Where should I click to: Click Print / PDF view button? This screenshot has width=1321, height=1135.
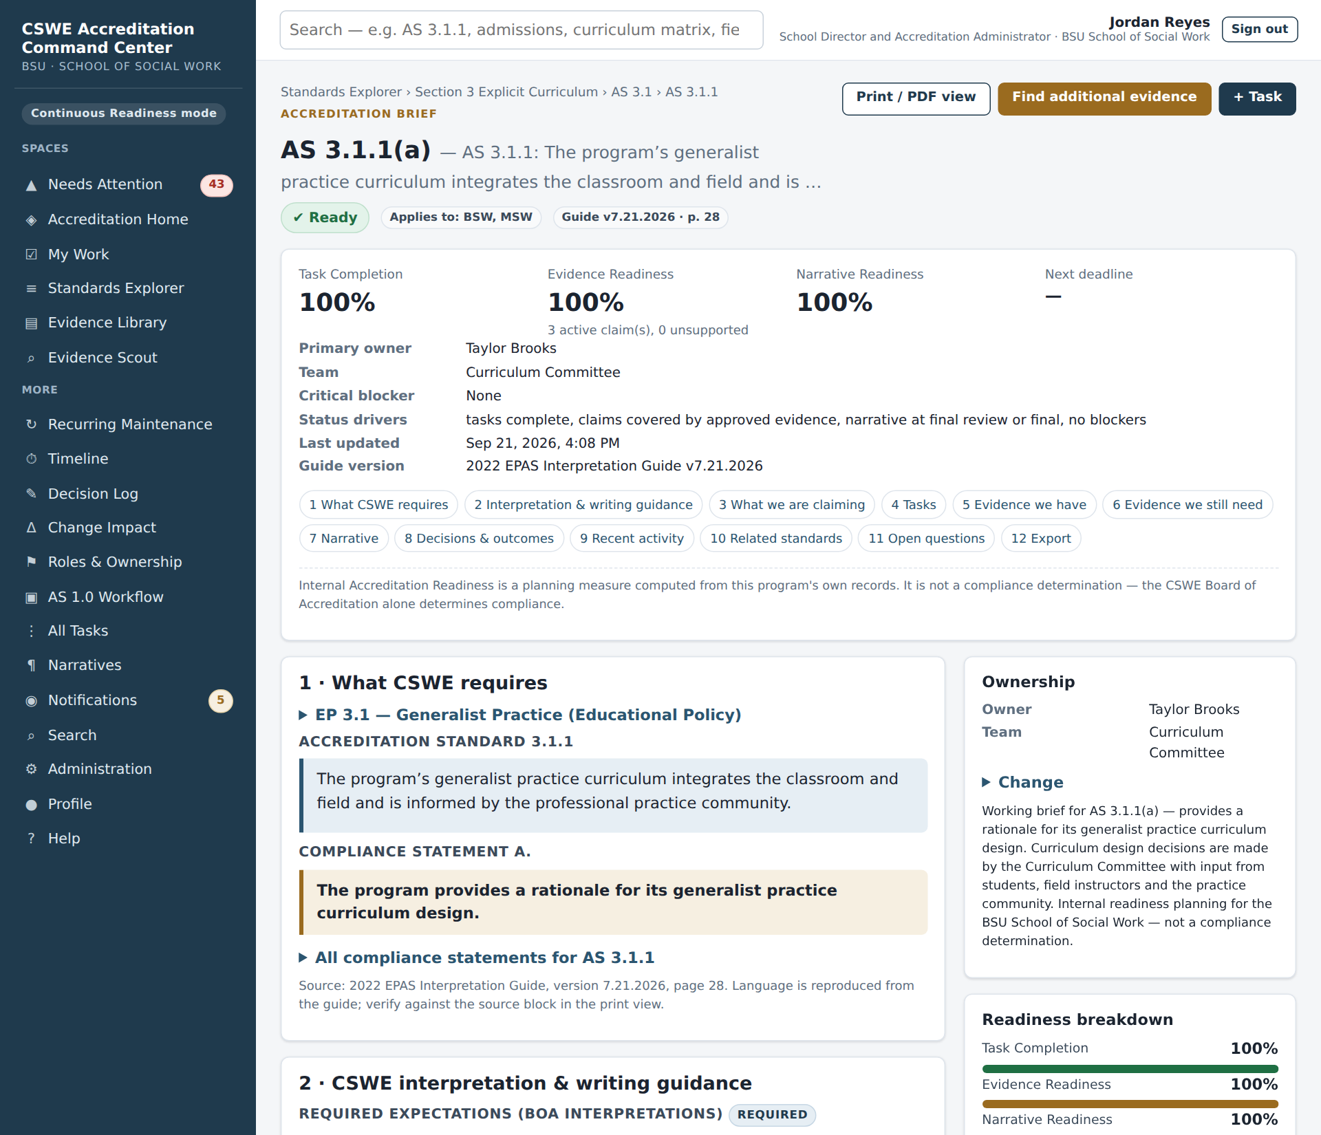click(916, 98)
